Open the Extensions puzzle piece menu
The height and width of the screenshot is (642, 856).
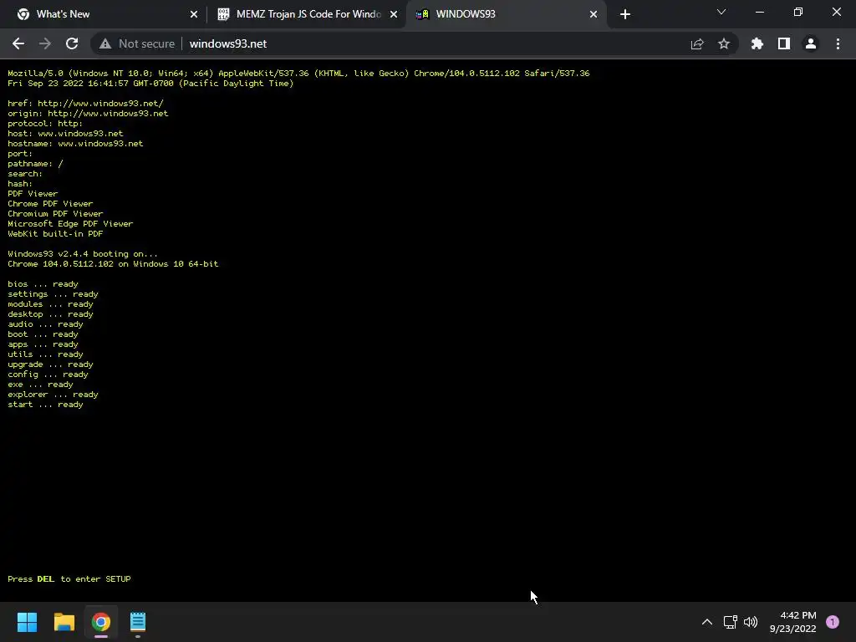point(757,43)
